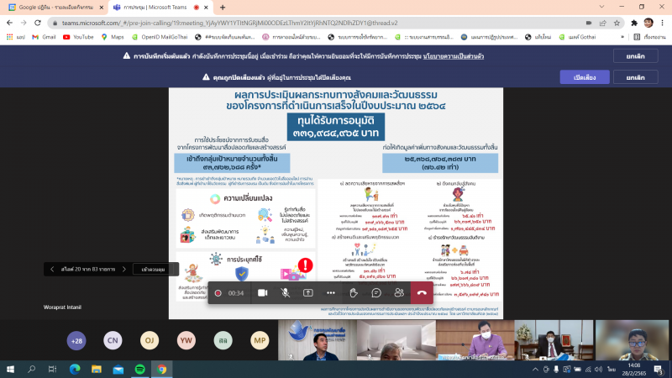This screenshot has width=672, height=378.
Task: Go to the previous slide
Action: [52, 269]
